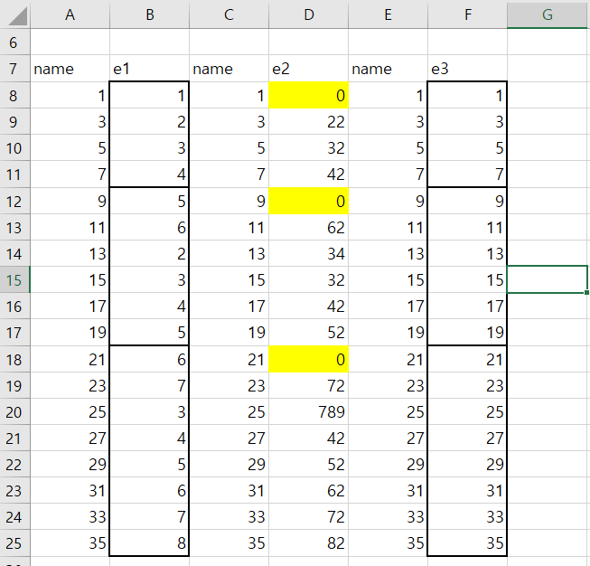Click cell E22 with value 29
Image resolution: width=590 pixels, height=566 pixels.
click(388, 465)
